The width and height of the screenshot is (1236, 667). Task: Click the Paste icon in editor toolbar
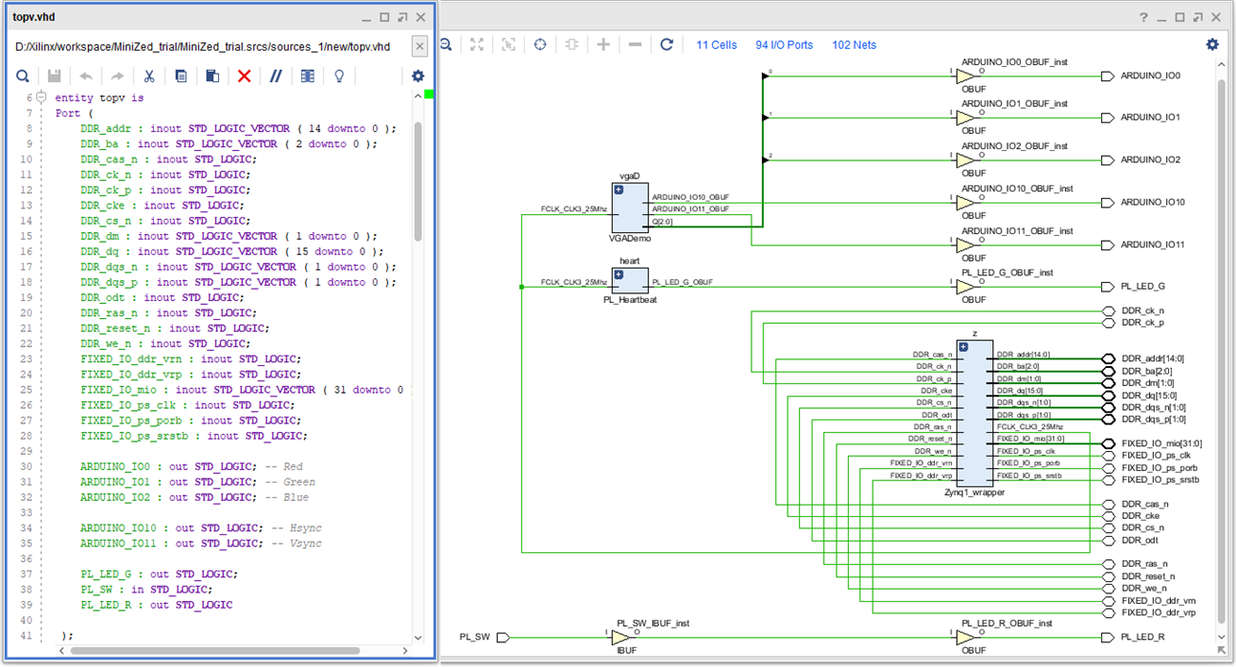point(212,76)
